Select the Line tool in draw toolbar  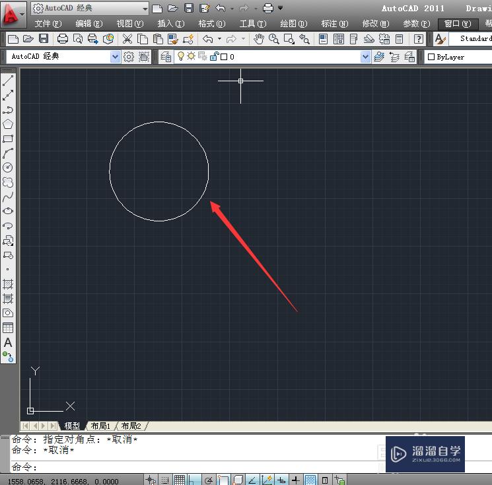[x=8, y=81]
